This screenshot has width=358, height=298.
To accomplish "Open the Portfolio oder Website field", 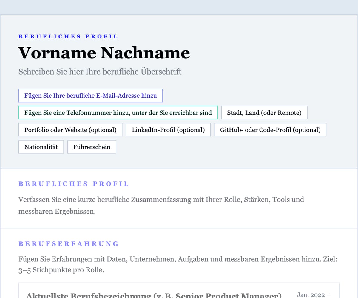I will click(70, 130).
